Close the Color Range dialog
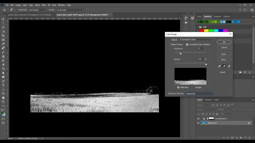Viewport: 255px width, 143px height. point(230,34)
